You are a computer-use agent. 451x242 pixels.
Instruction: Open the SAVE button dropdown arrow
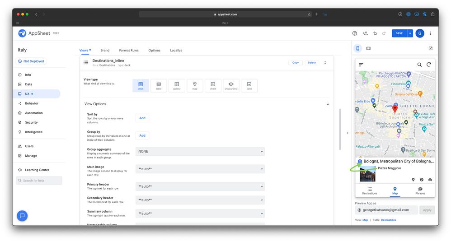pos(410,33)
